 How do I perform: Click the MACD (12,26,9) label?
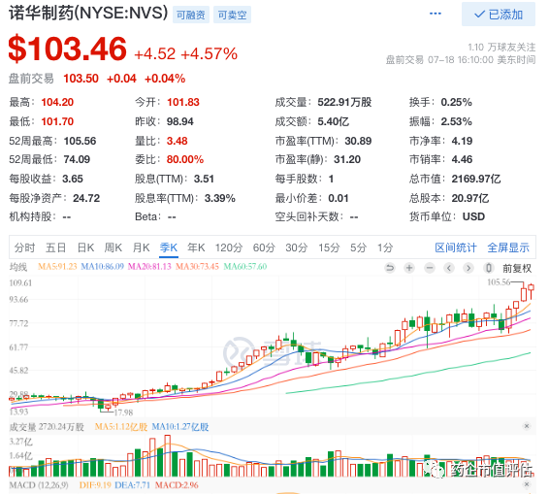[39, 485]
